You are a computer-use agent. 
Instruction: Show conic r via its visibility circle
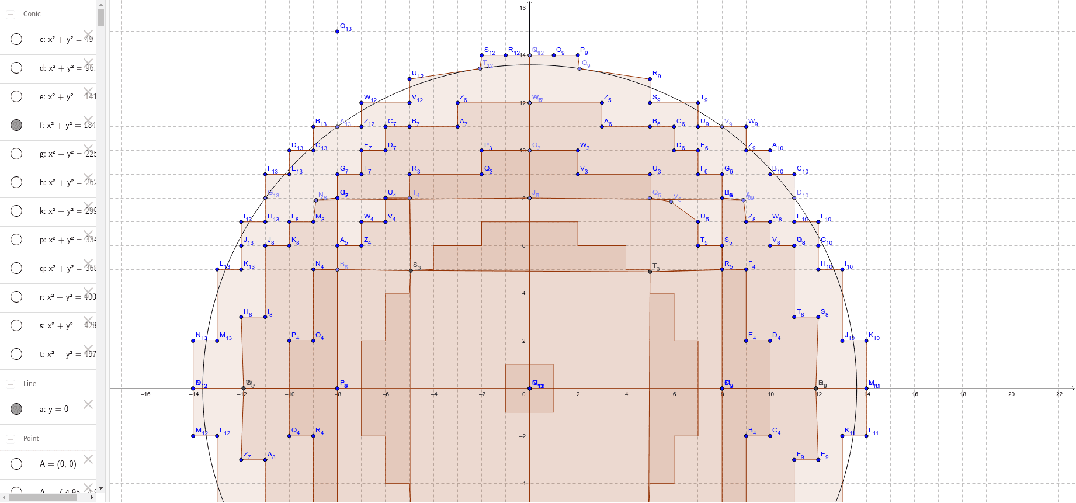pos(16,297)
